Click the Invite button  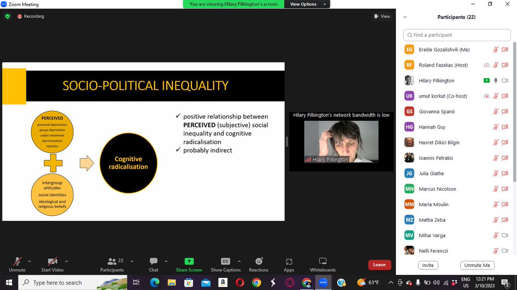[x=428, y=265]
